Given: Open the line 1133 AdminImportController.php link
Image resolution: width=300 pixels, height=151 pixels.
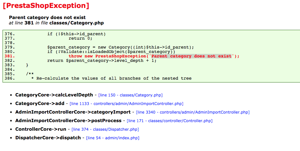Looking at the screenshot, I should point(127,104).
